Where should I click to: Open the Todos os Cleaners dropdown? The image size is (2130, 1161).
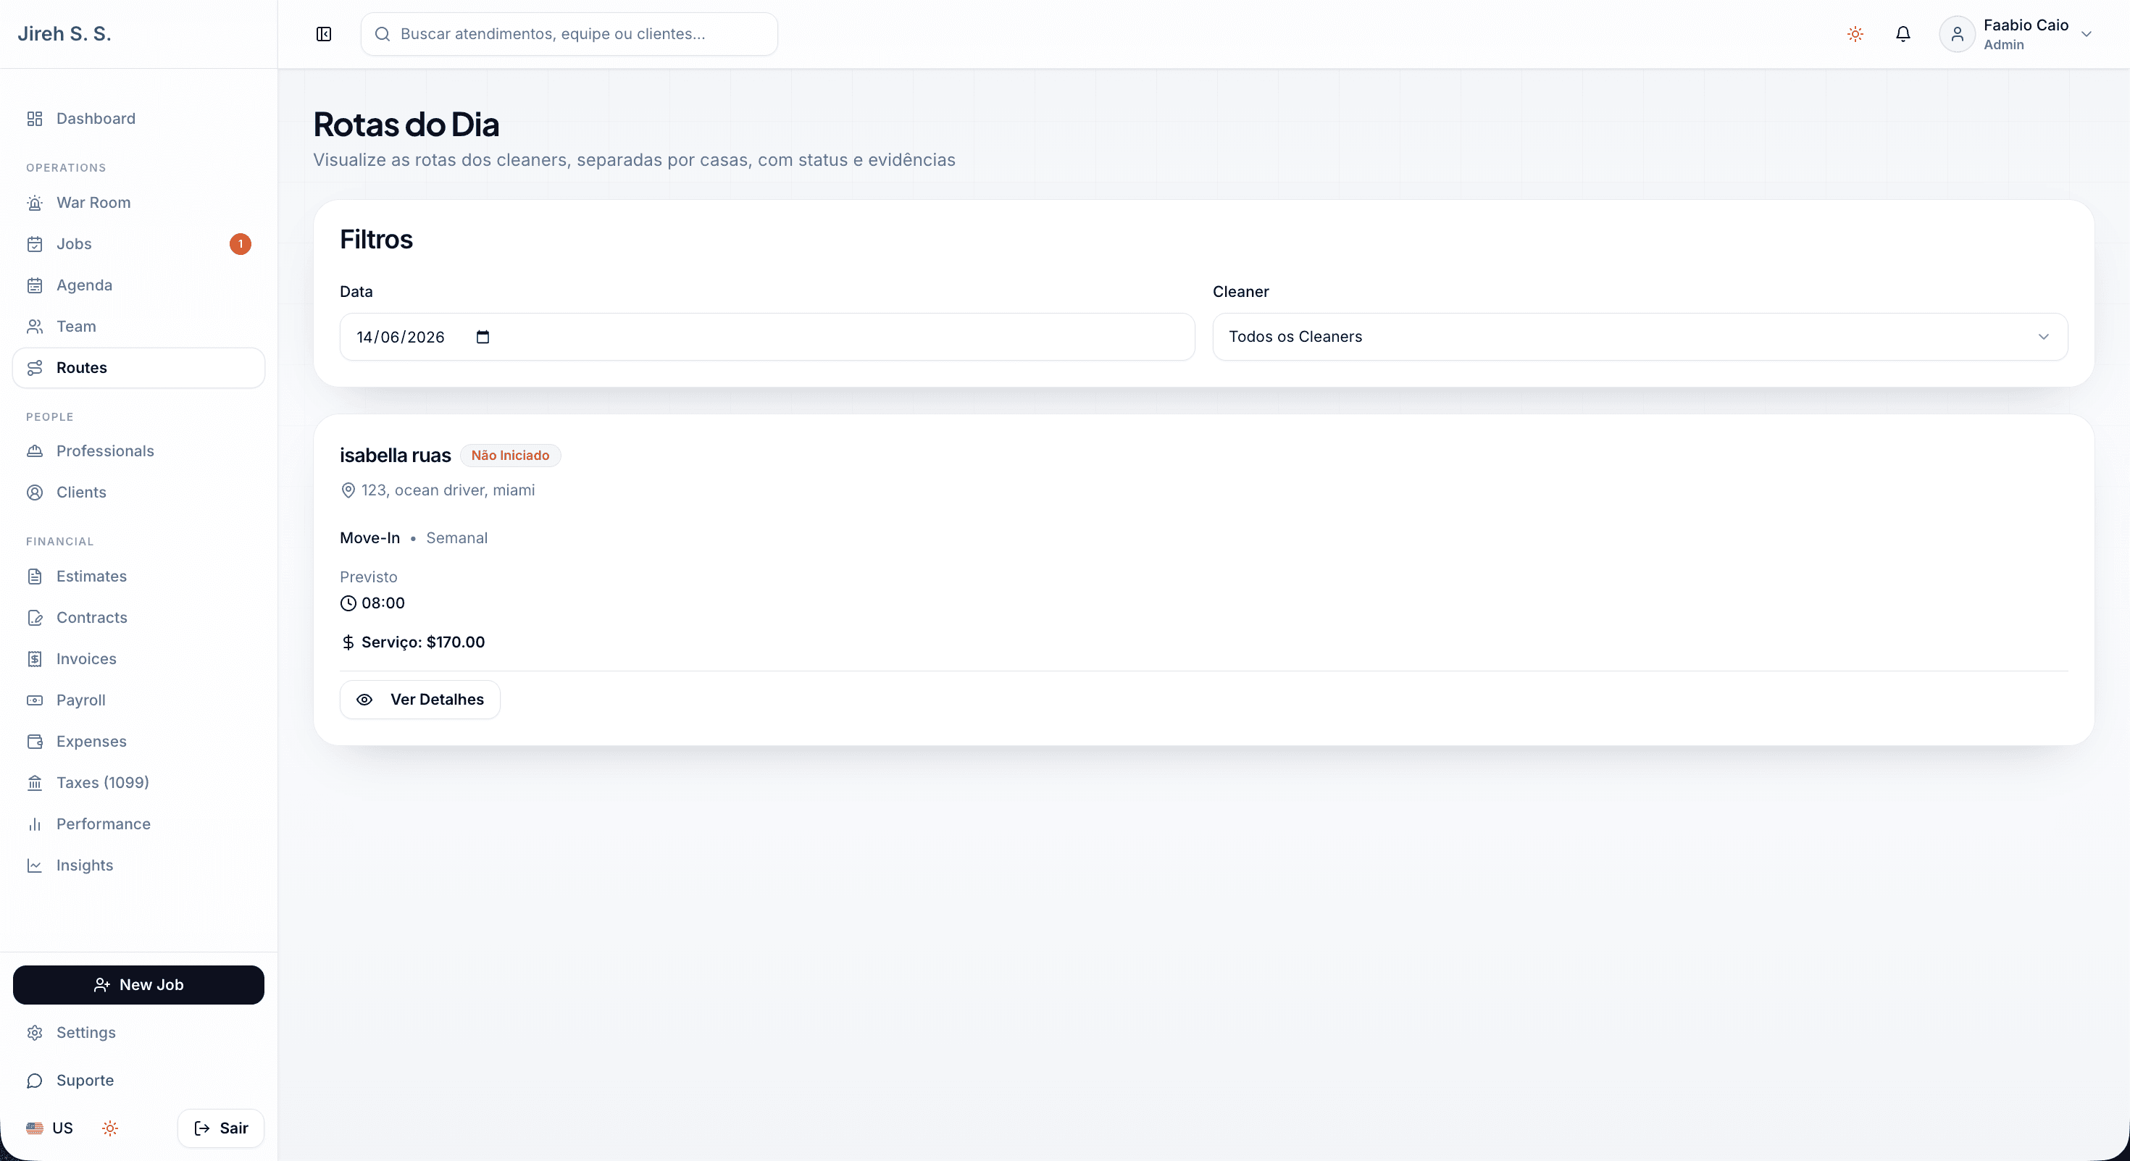[1640, 336]
